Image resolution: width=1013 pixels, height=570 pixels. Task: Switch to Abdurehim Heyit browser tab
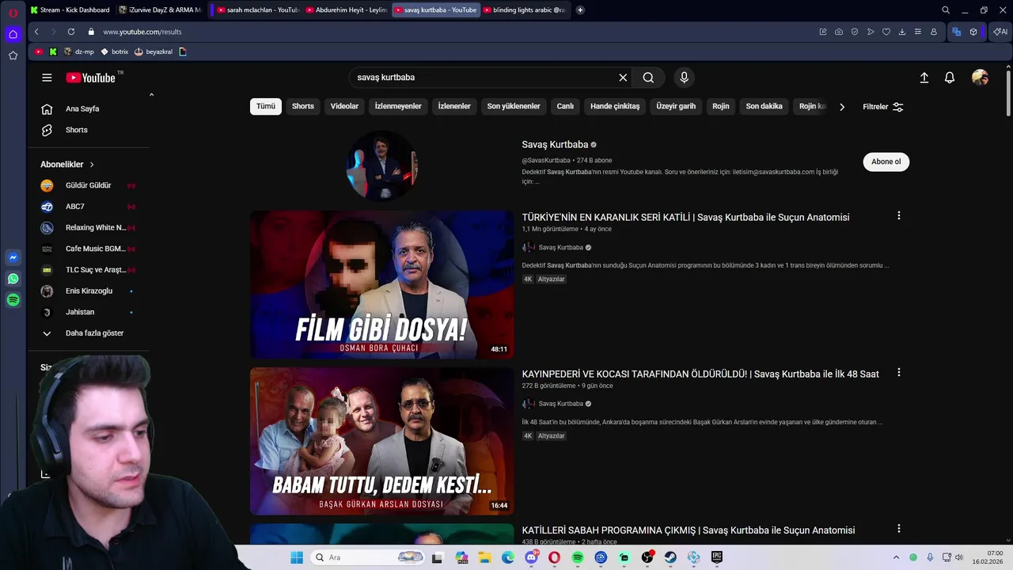click(347, 10)
